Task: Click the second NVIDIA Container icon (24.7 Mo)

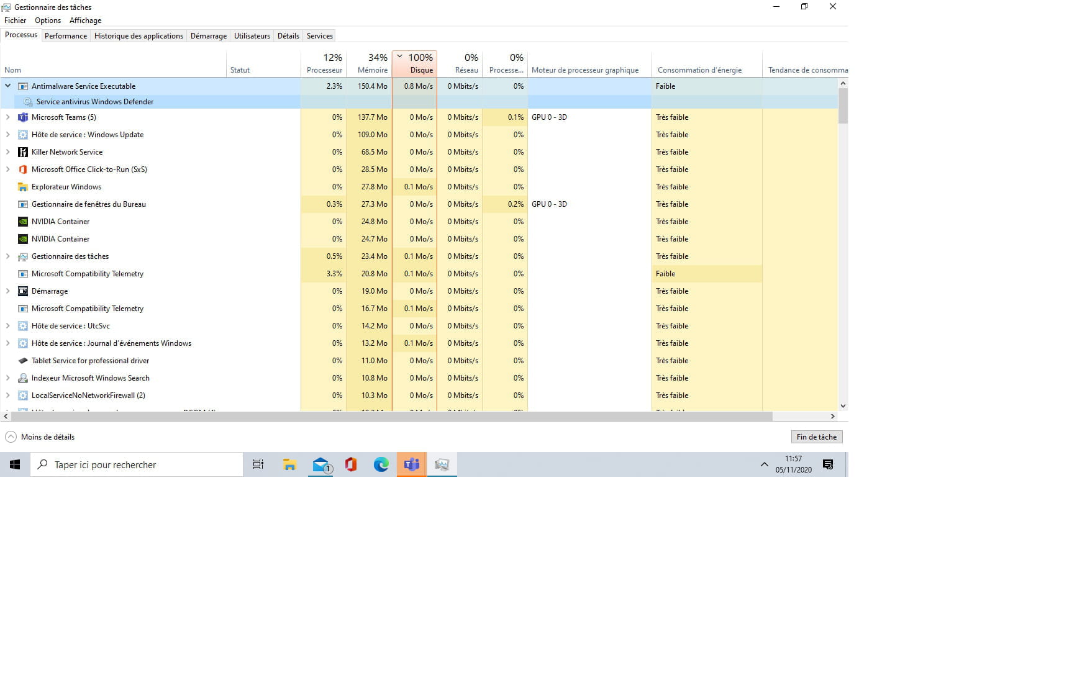Action: pyautogui.click(x=23, y=239)
